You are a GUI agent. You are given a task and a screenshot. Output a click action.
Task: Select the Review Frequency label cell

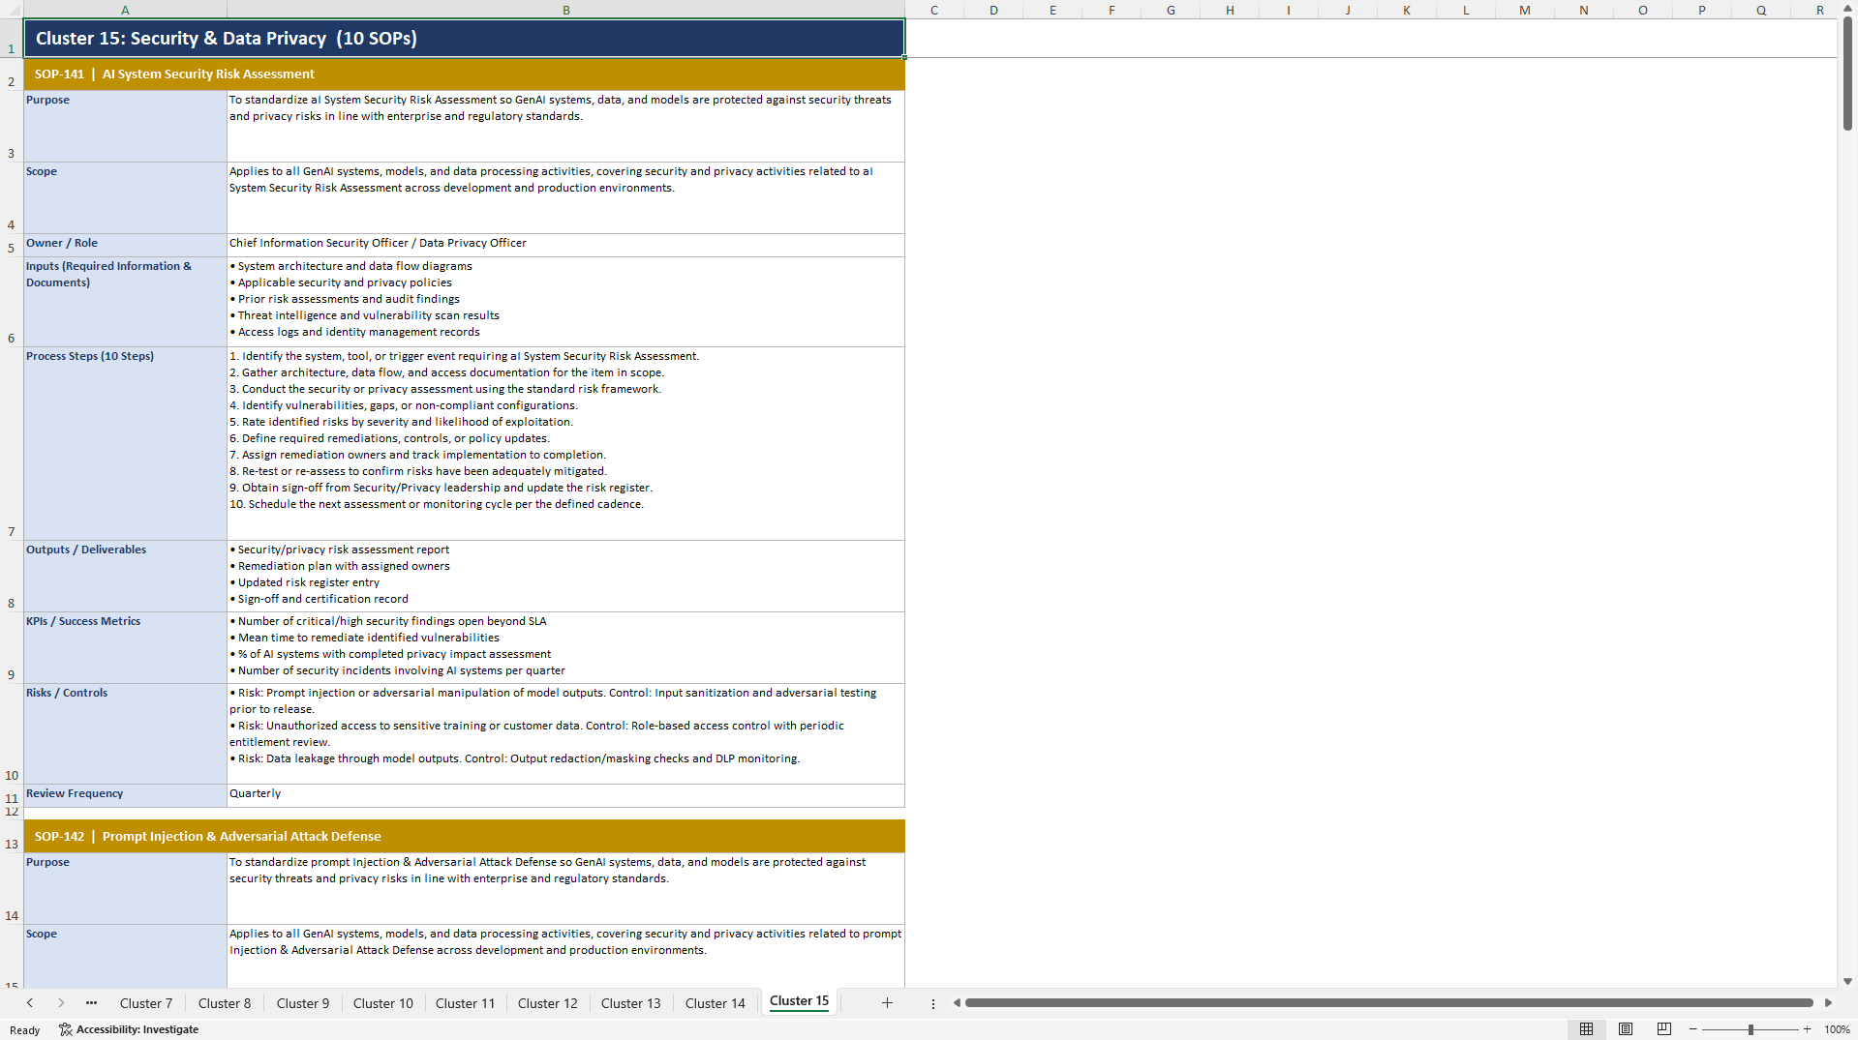(125, 795)
